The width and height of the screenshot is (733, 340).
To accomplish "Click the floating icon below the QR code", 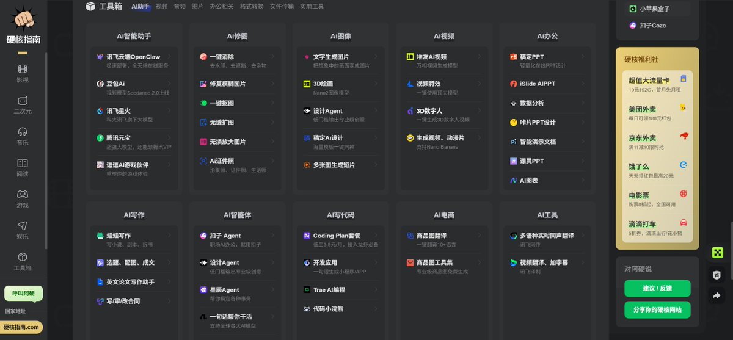I will (717, 275).
